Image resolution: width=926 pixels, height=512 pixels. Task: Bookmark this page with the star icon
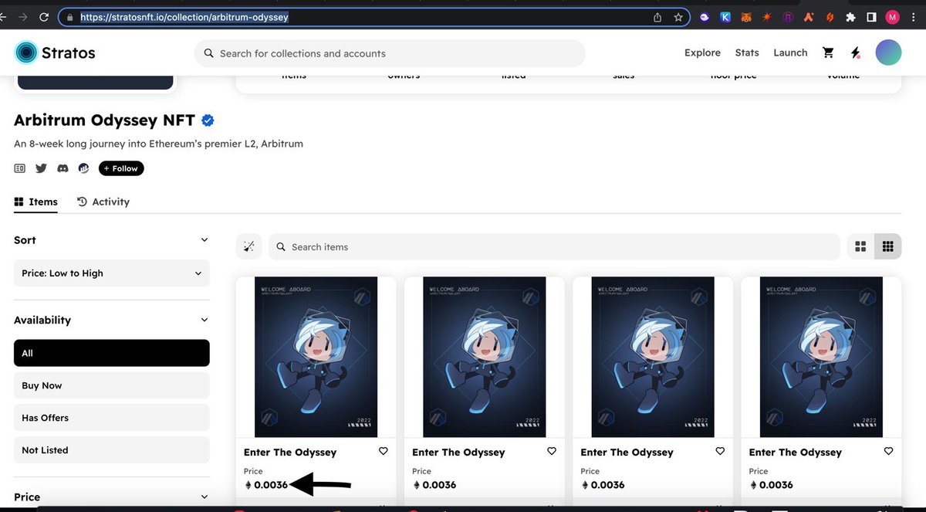point(678,17)
